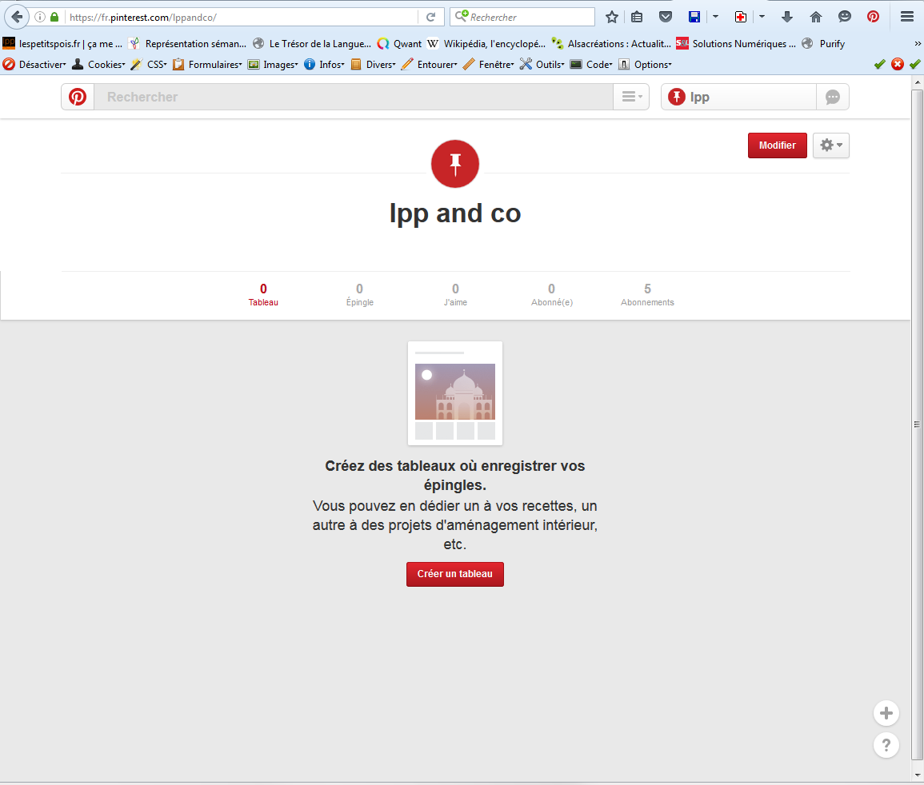Click the board placeholder thumbnail image

pyautogui.click(x=455, y=392)
